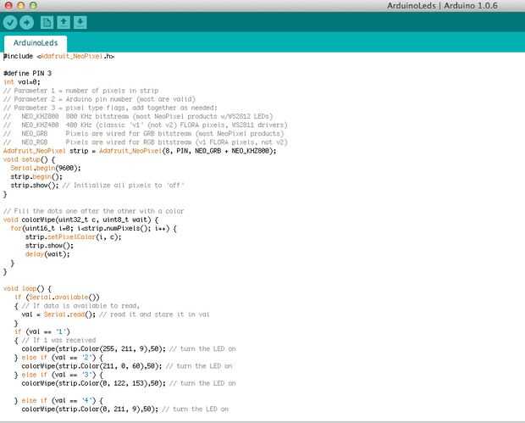Click the green zoom window button
This screenshot has width=525, height=423.
coord(33,5)
